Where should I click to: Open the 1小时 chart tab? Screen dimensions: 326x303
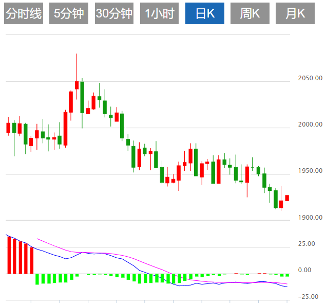click(x=159, y=13)
